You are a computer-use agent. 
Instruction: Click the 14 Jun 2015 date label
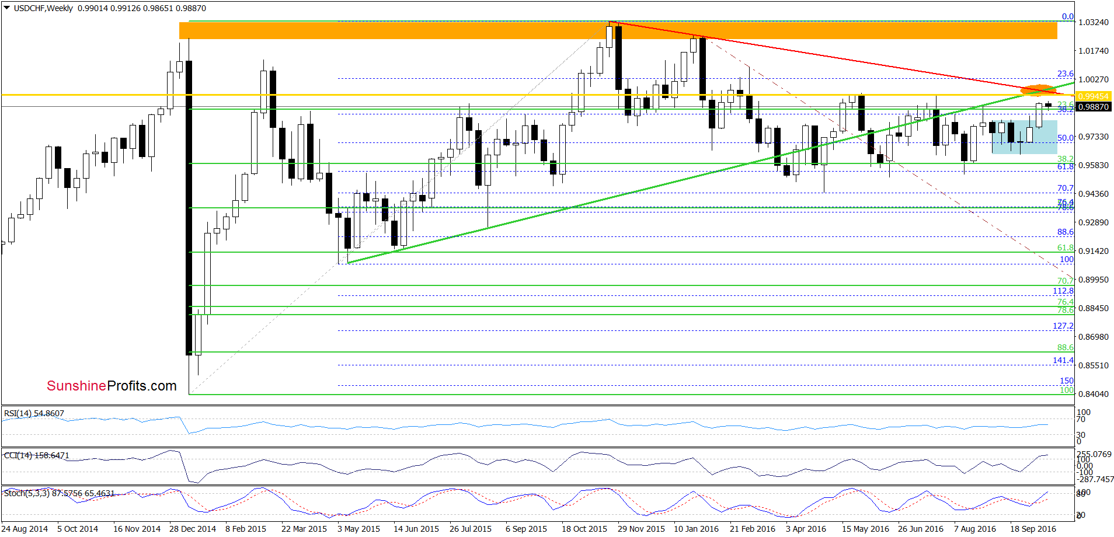(x=416, y=529)
